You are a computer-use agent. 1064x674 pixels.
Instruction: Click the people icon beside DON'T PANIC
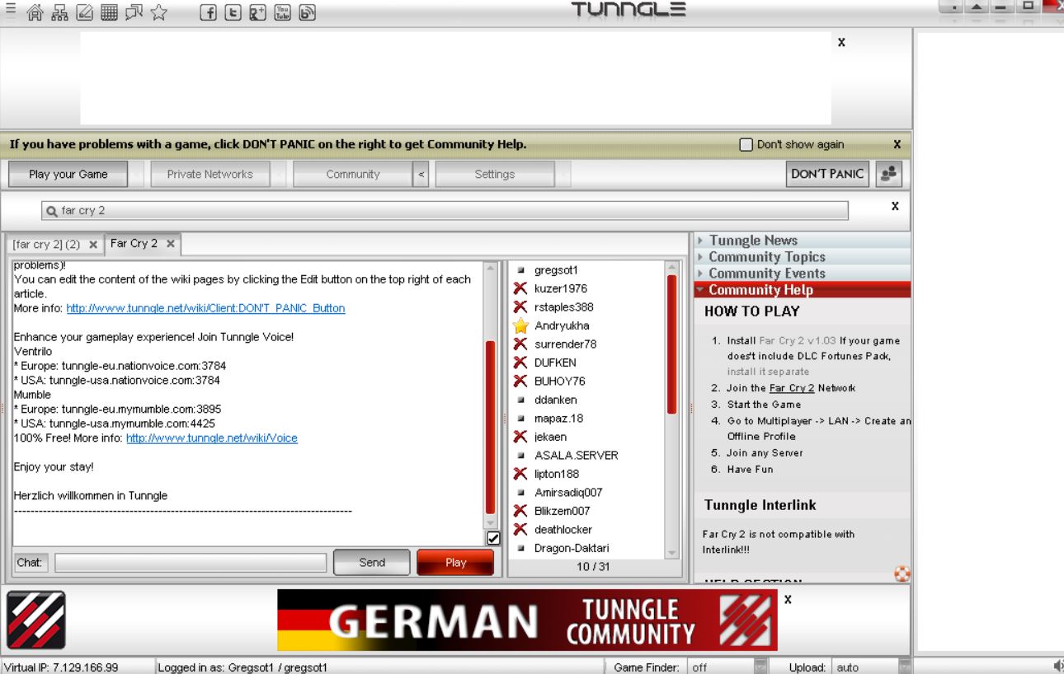(888, 174)
